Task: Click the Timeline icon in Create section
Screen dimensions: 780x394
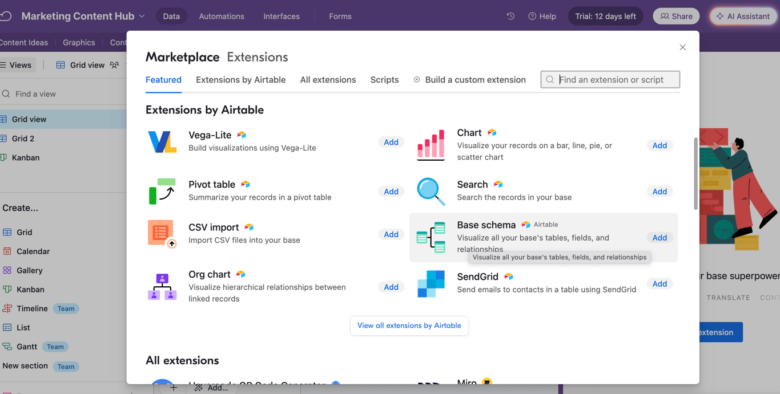Action: (x=7, y=308)
